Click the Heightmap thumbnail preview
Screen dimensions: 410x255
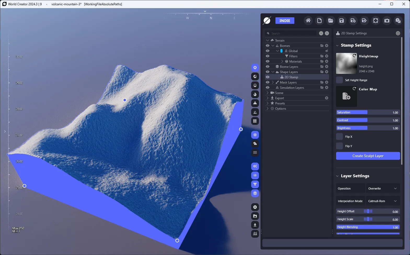click(x=346, y=63)
